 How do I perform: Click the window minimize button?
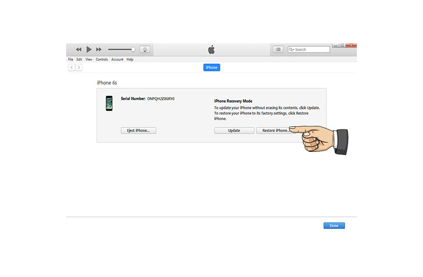(x=335, y=45)
